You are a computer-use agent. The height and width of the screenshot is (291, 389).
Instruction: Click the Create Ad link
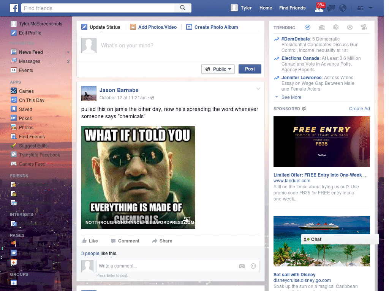[359, 109]
